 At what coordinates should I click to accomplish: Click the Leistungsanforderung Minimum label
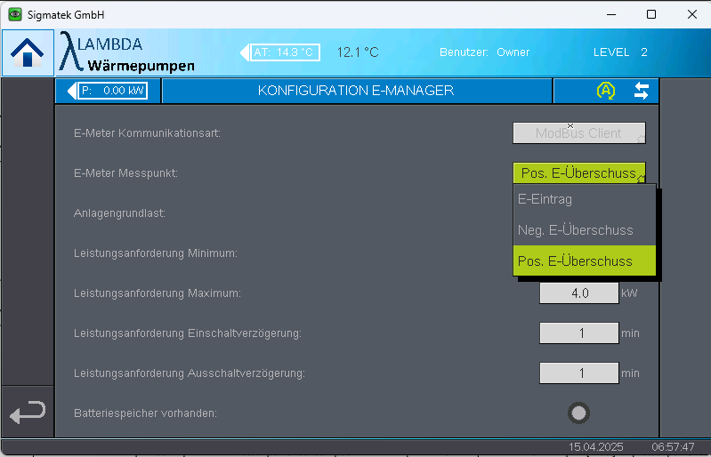(x=156, y=253)
